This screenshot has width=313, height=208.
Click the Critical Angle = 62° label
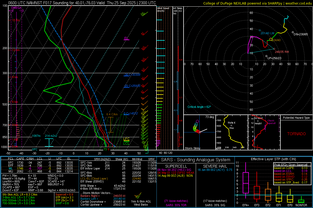199,107
